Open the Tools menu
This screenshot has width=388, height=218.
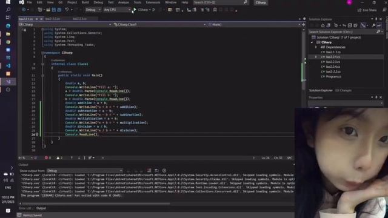point(138,2)
